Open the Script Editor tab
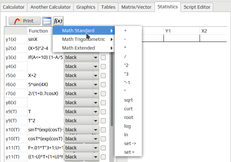 (x=197, y=7)
